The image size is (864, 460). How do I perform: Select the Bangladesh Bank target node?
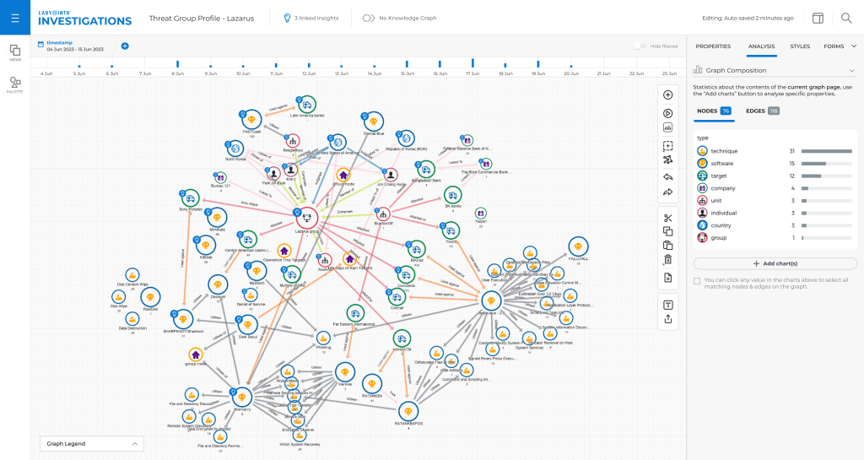point(426,170)
